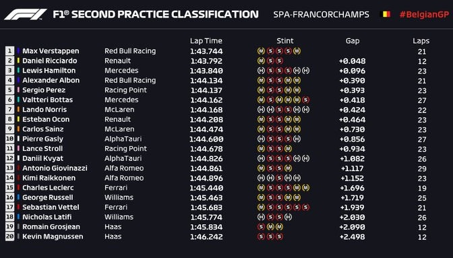Click the last soft tyre icon in Bottas's stint

(305, 100)
